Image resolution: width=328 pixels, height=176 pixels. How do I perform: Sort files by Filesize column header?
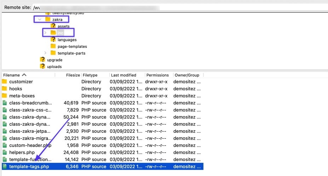tap(73, 75)
